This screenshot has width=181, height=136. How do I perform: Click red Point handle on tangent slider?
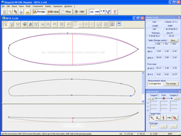pyautogui.click(x=164, y=99)
